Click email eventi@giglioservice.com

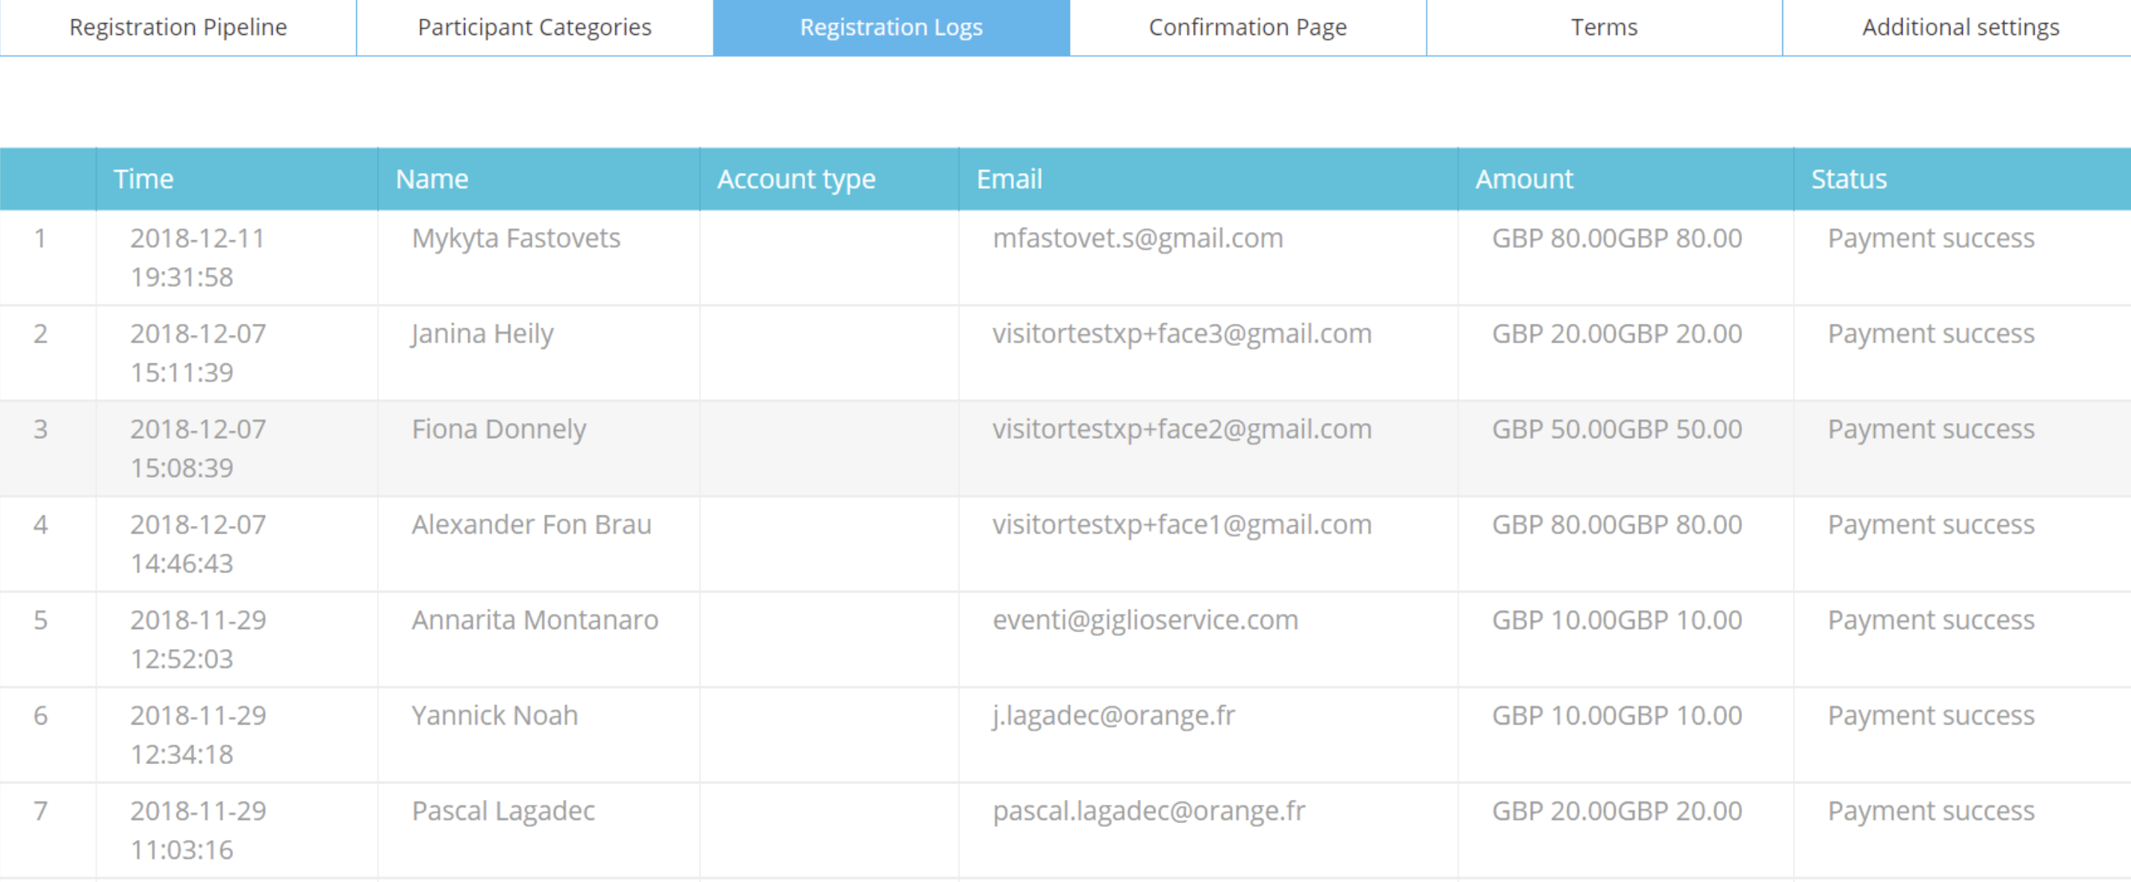pos(1145,620)
